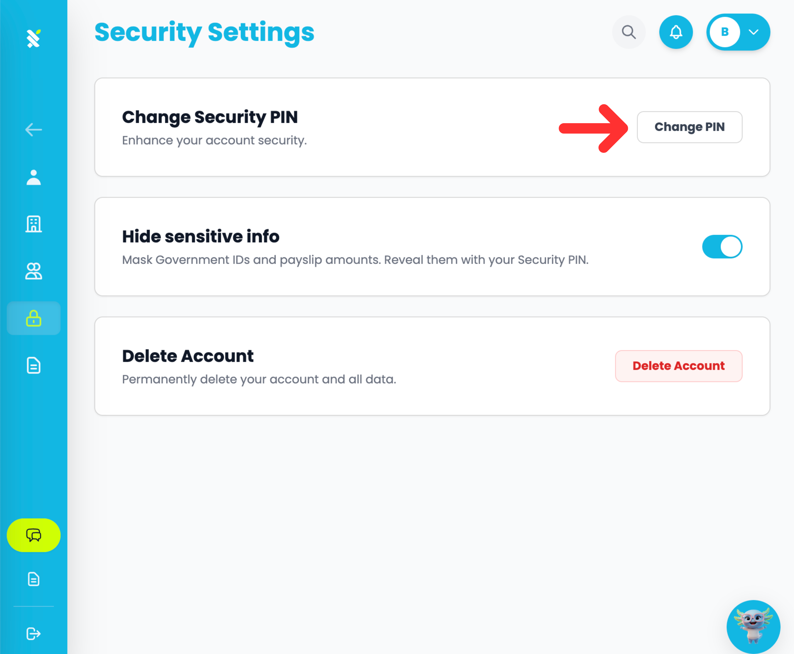
Task: Open the green chat messages button
Action: point(33,535)
